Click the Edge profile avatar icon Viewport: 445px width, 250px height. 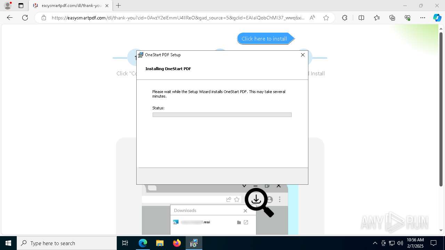(x=8, y=6)
